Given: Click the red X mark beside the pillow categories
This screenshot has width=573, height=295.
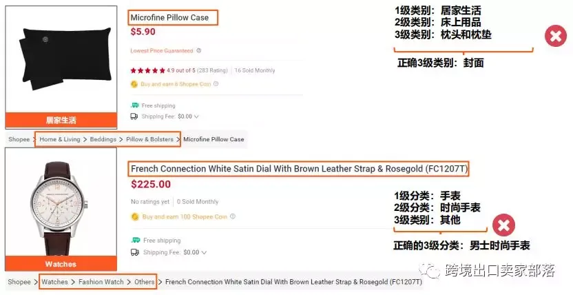Looking at the screenshot, I should tap(556, 36).
